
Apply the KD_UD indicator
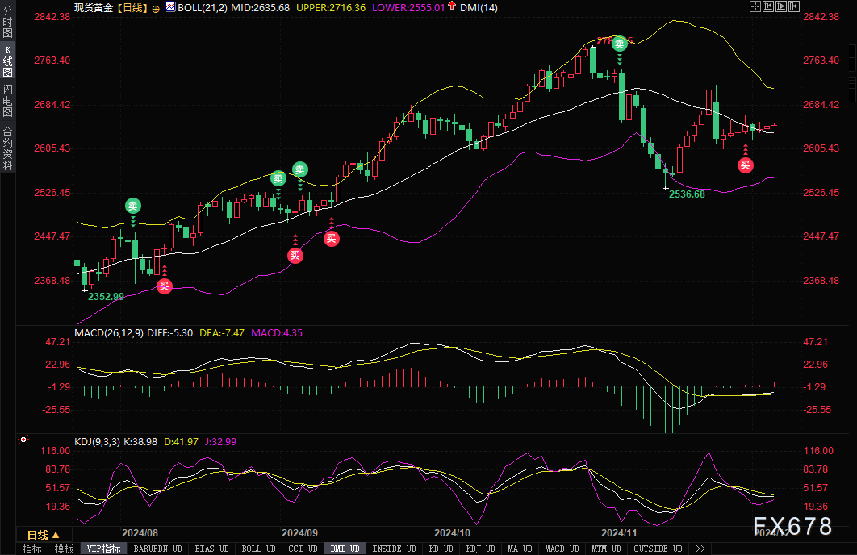click(x=441, y=549)
